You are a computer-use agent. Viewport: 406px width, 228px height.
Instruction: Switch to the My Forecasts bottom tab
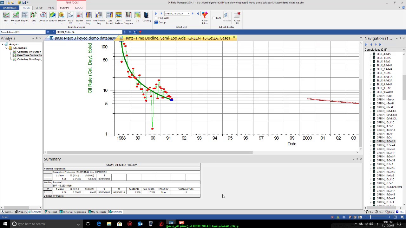point(97,212)
